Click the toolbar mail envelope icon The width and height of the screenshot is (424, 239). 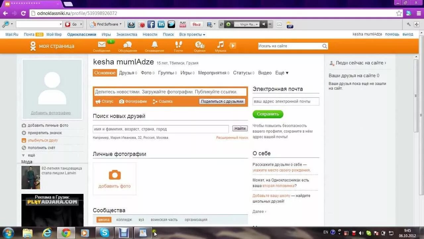coord(279,24)
